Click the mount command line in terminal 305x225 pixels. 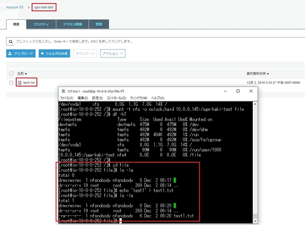coord(151,109)
